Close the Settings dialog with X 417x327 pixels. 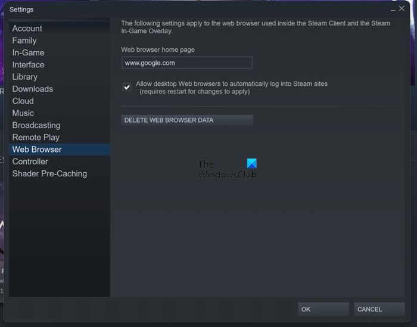(402, 8)
